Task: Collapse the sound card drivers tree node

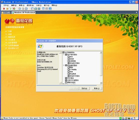Action: coord(64,65)
